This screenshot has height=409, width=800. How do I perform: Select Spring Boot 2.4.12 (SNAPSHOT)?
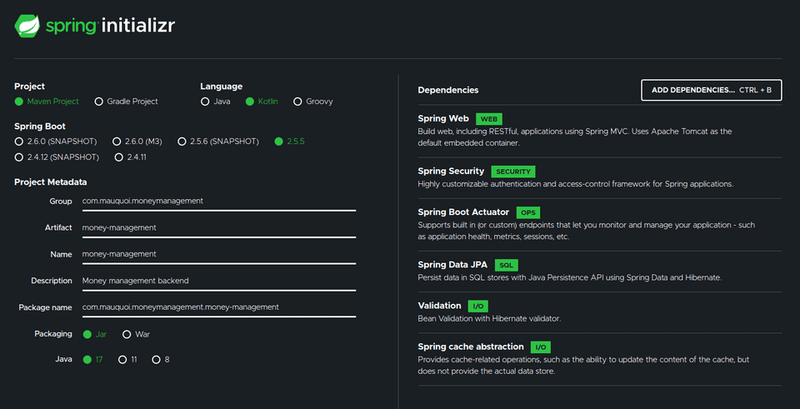point(19,157)
